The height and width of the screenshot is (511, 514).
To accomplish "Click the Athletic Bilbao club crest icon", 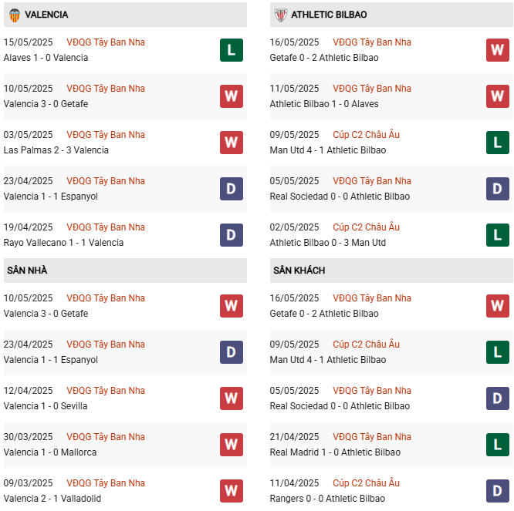I will click(280, 15).
